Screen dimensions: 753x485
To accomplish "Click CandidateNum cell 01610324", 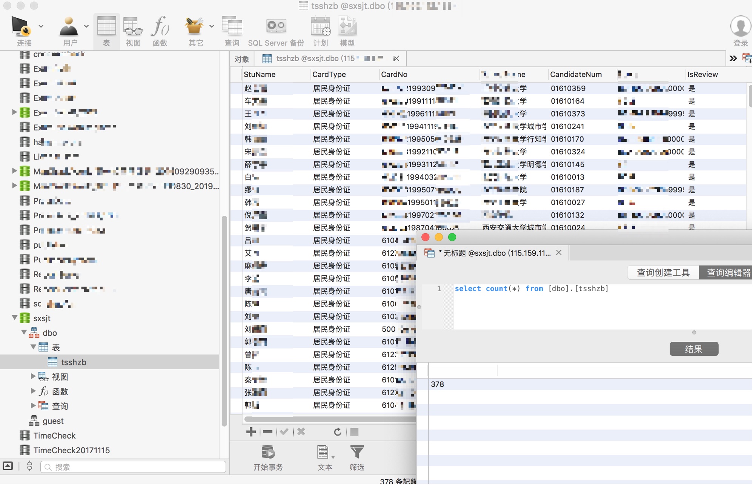I will click(x=568, y=152).
